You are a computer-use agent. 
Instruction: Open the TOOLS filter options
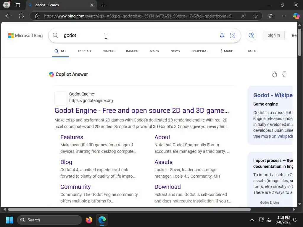[x=251, y=51]
